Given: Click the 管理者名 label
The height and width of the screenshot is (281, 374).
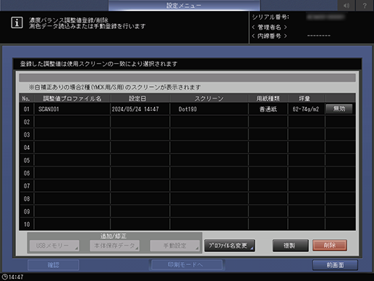Looking at the screenshot, I should coord(269,27).
